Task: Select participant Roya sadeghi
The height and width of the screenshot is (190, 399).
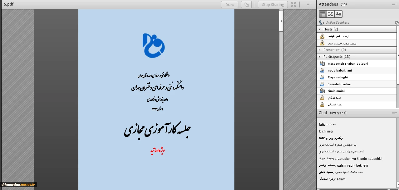Action: [356, 77]
